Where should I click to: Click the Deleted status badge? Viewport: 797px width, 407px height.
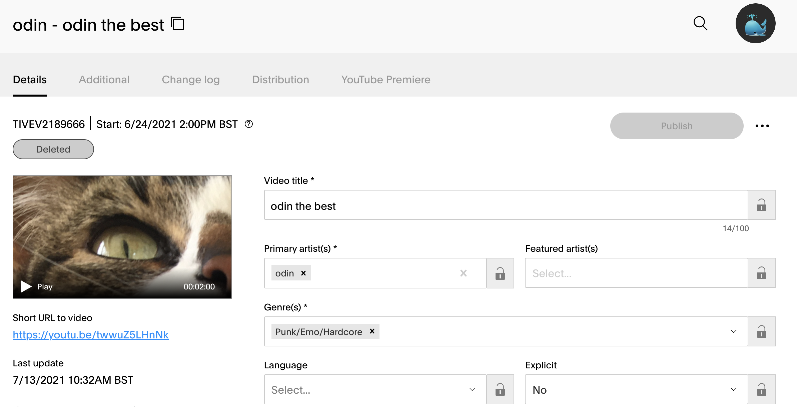point(53,149)
